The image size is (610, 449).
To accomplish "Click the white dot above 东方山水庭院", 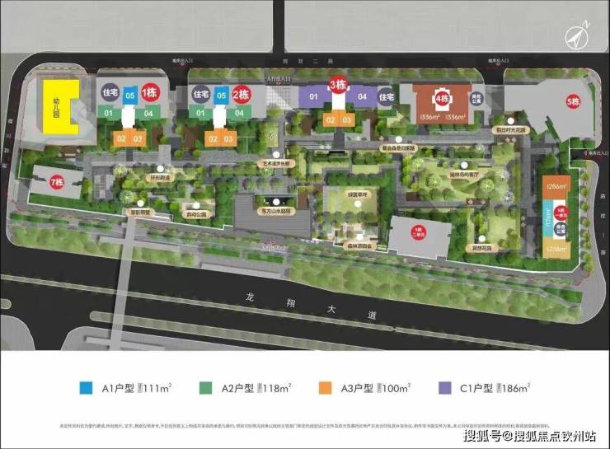I will point(276,202).
